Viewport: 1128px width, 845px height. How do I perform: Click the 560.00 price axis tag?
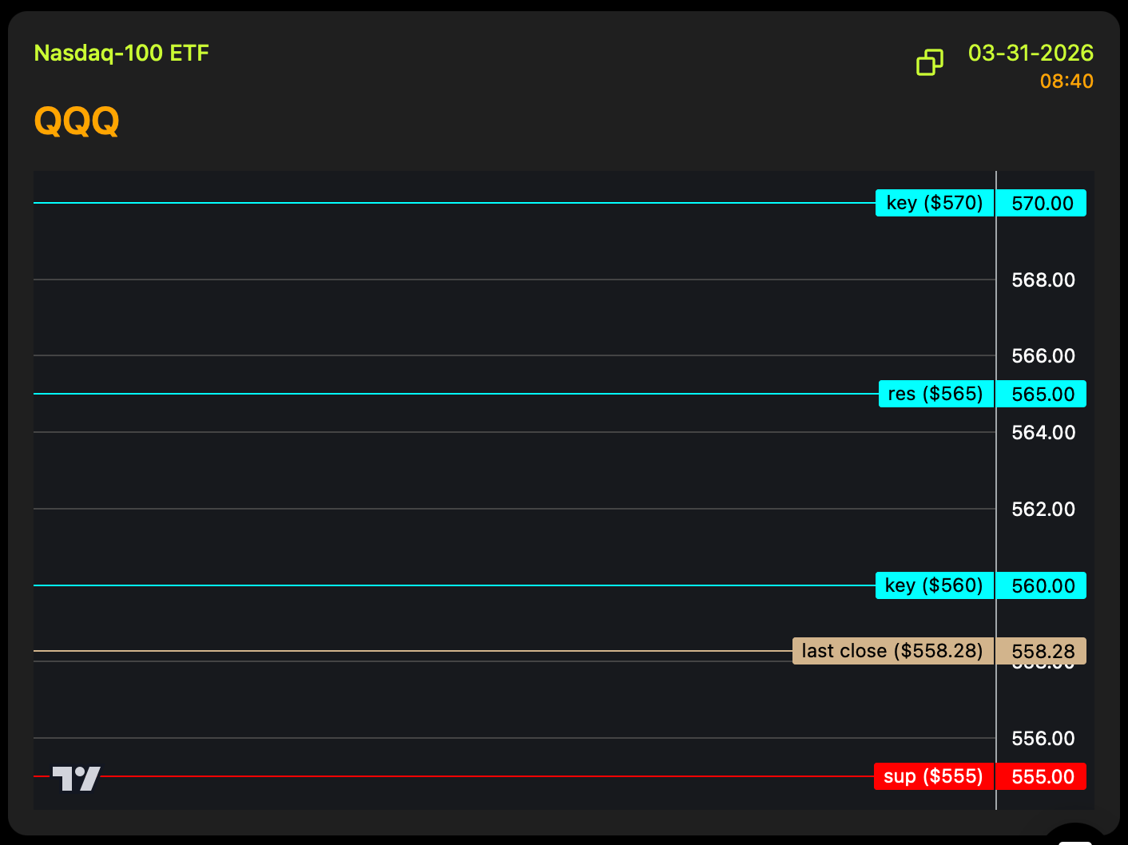point(1042,586)
